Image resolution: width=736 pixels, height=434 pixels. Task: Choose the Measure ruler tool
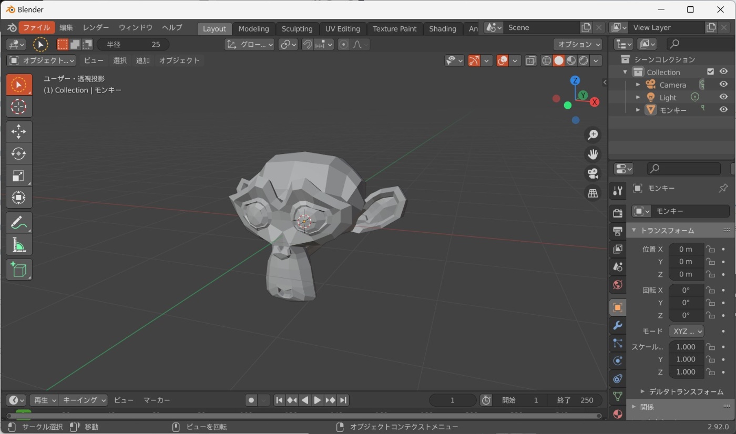click(x=19, y=245)
